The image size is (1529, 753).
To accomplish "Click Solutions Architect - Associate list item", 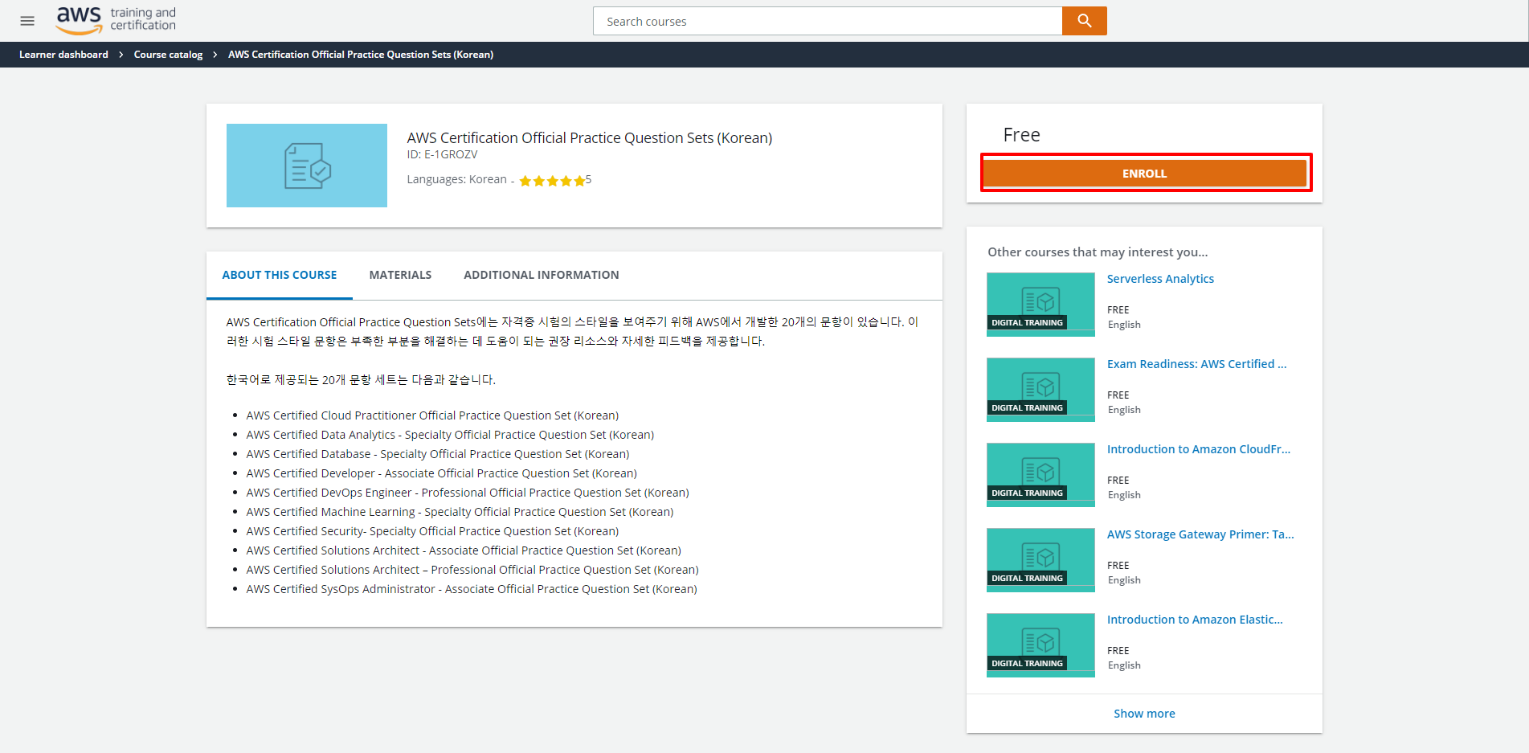I will (x=464, y=550).
